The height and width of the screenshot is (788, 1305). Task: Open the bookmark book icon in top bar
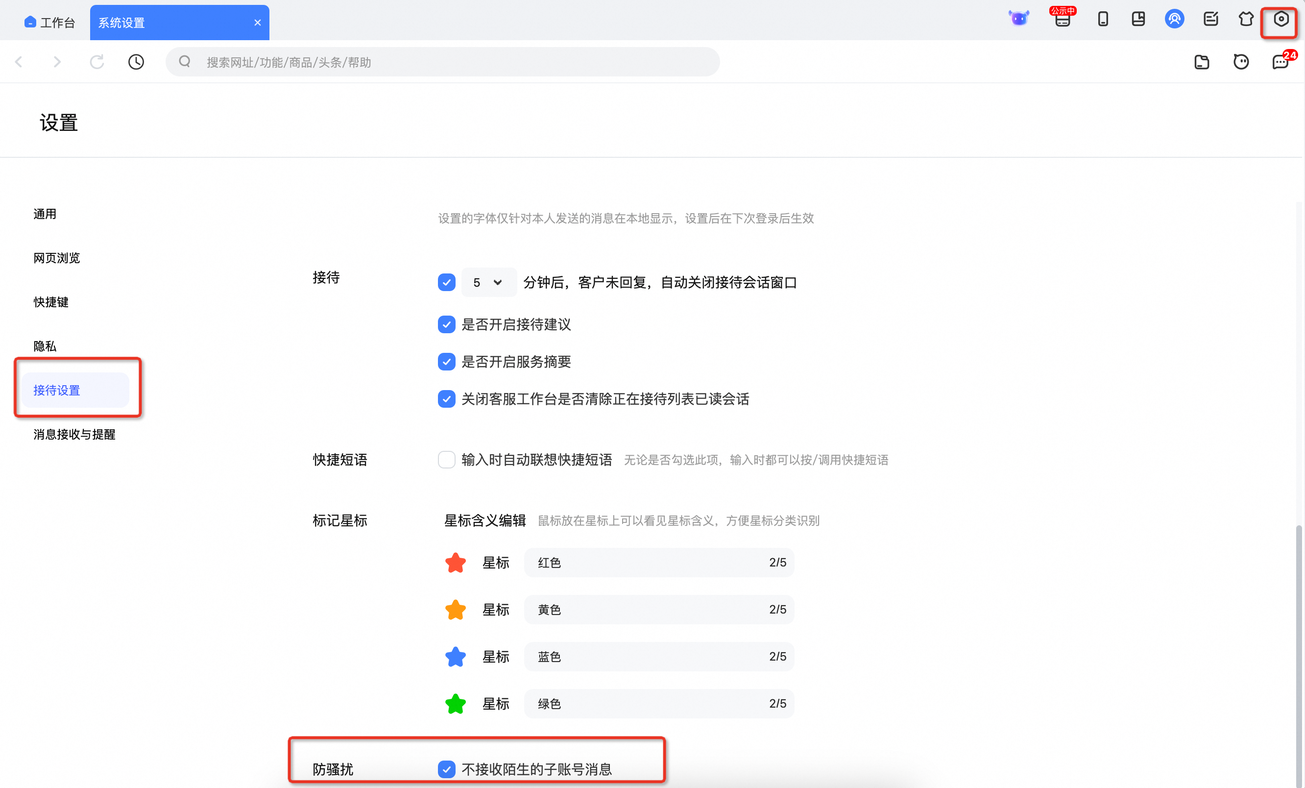(1138, 19)
